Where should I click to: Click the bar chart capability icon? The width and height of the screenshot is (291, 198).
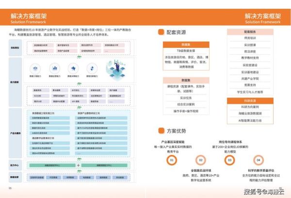(x=54, y=69)
